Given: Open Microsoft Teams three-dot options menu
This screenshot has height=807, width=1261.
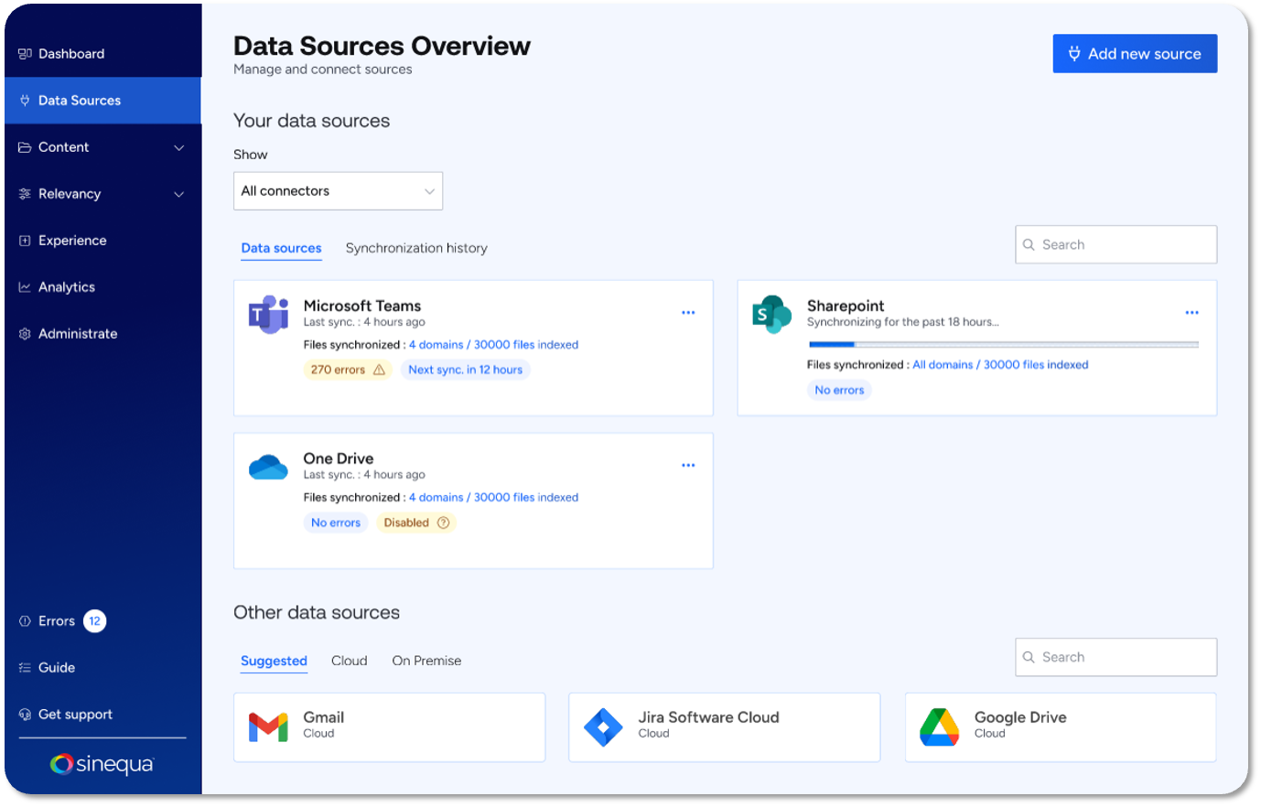Looking at the screenshot, I should point(688,313).
